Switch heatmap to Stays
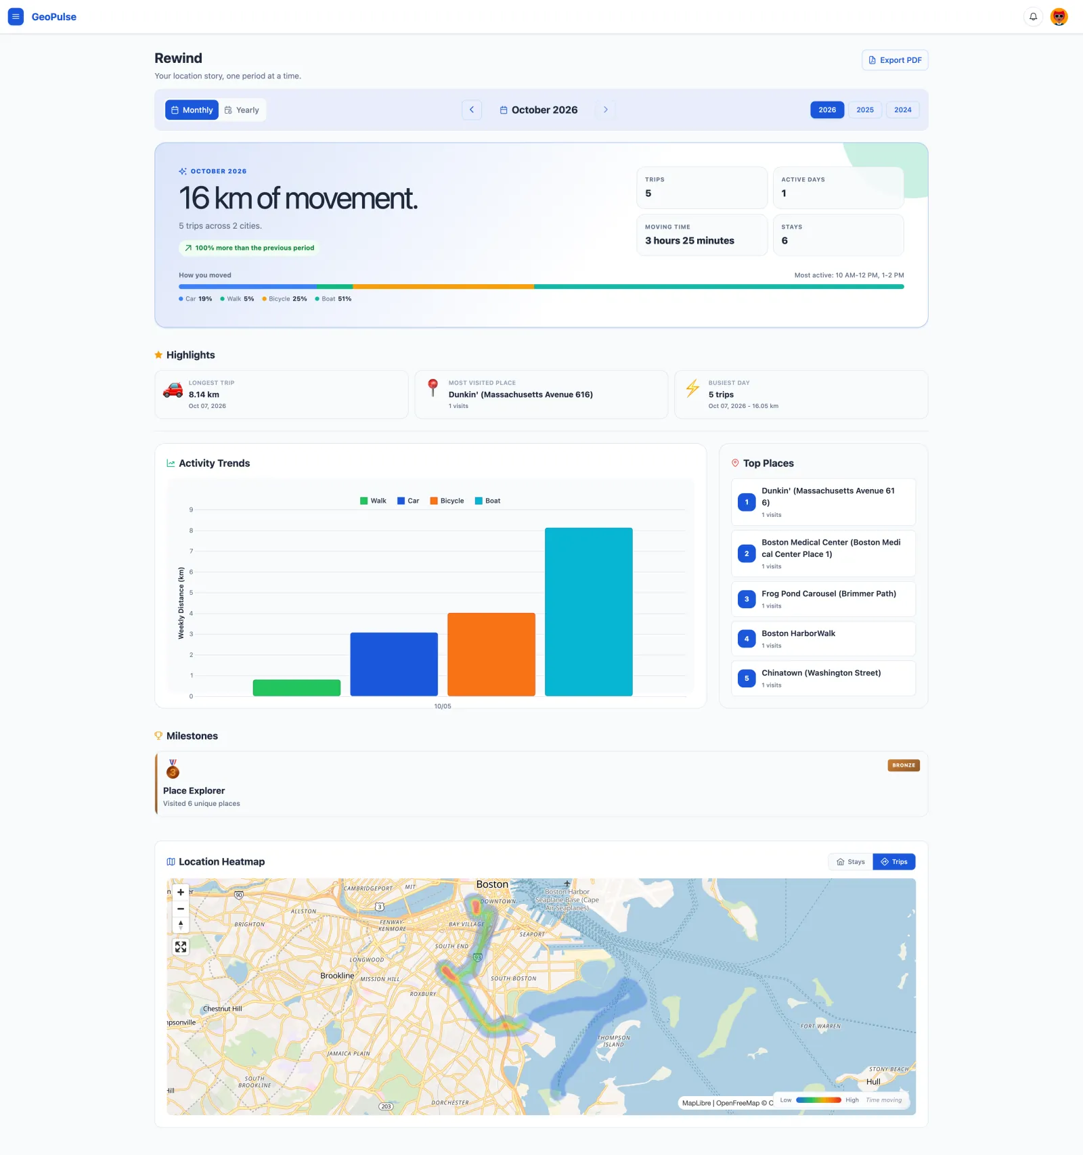Screen dimensions: 1083x1155 (851, 861)
